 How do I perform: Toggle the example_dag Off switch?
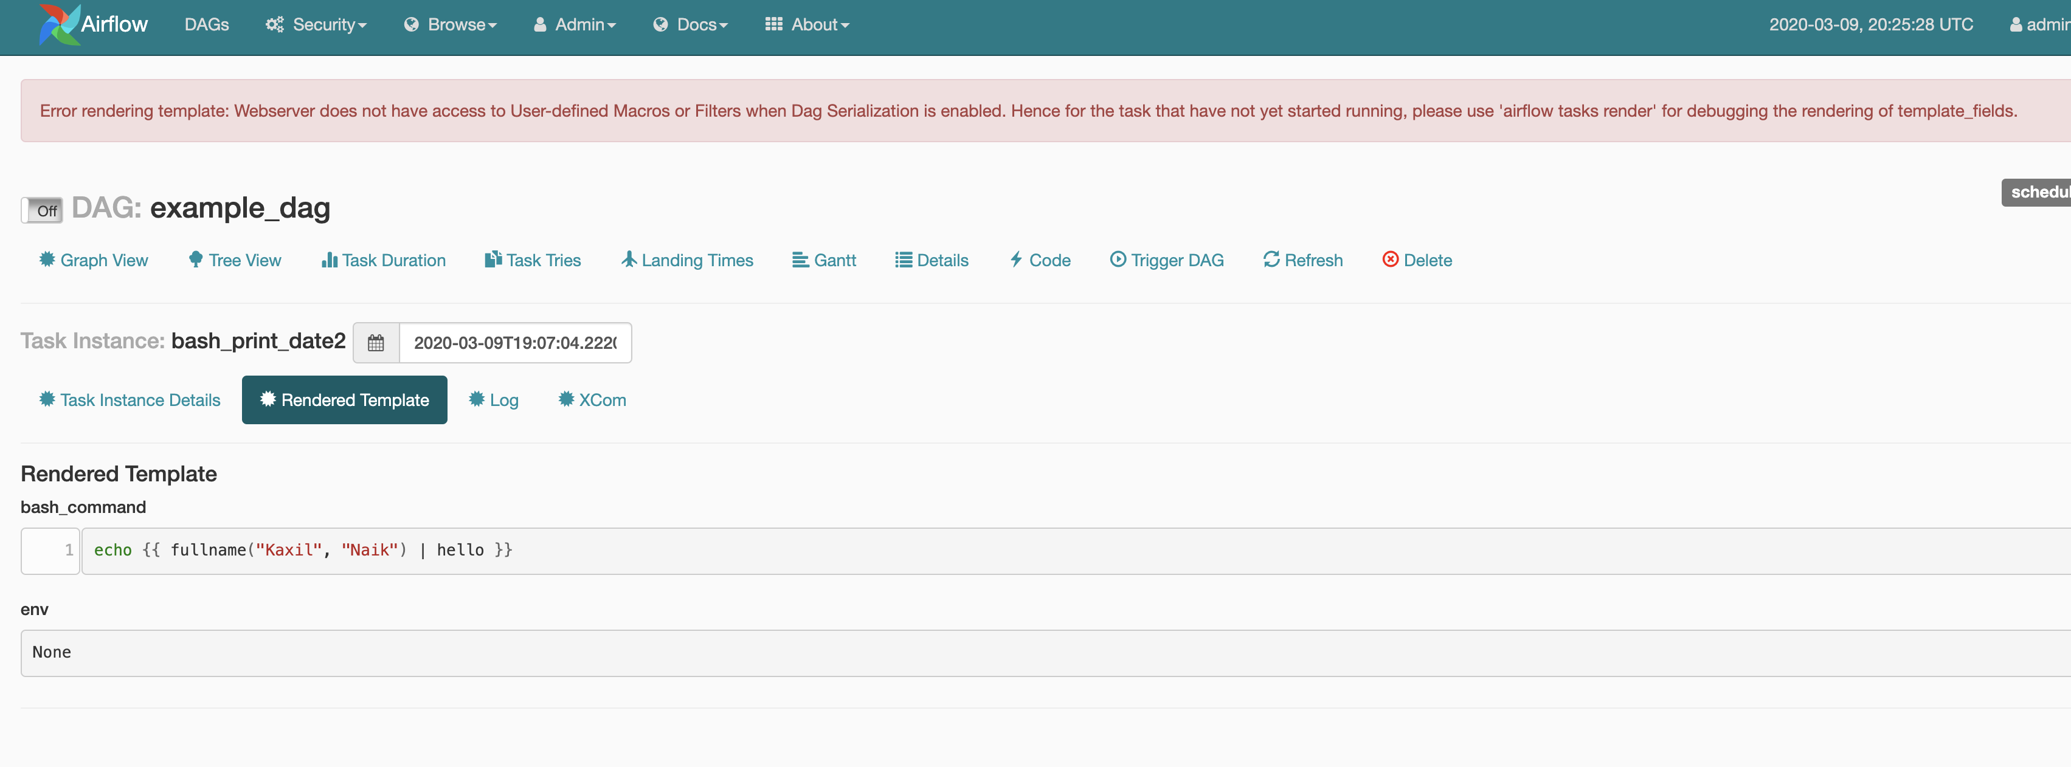tap(42, 210)
